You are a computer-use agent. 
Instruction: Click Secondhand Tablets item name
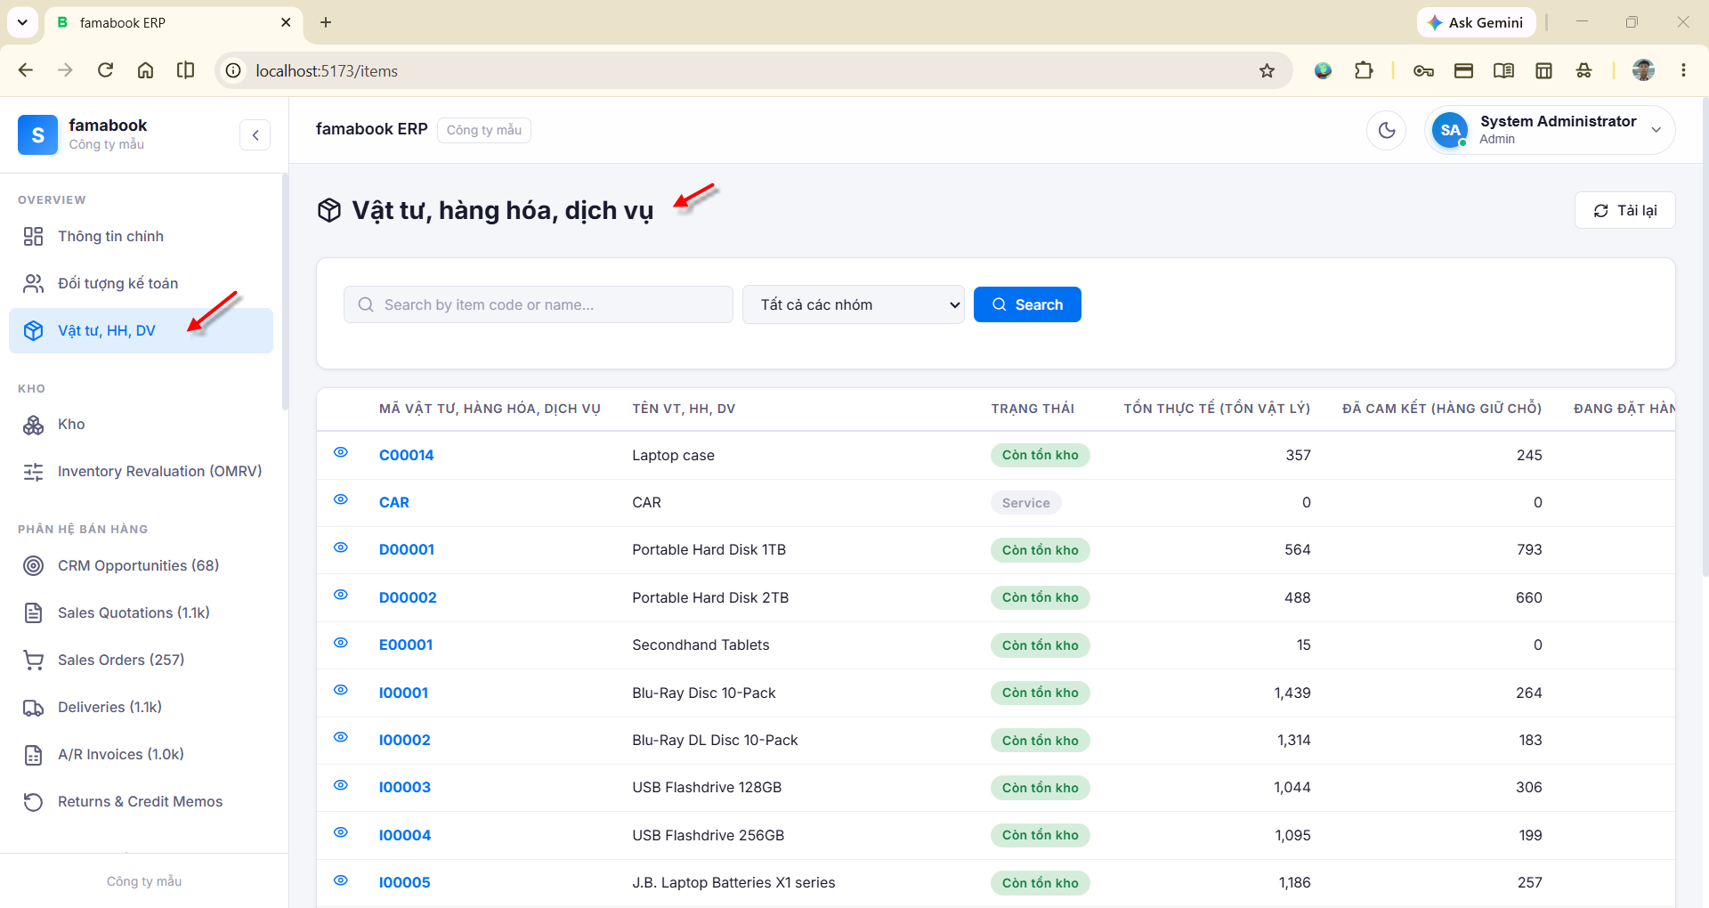(701, 645)
